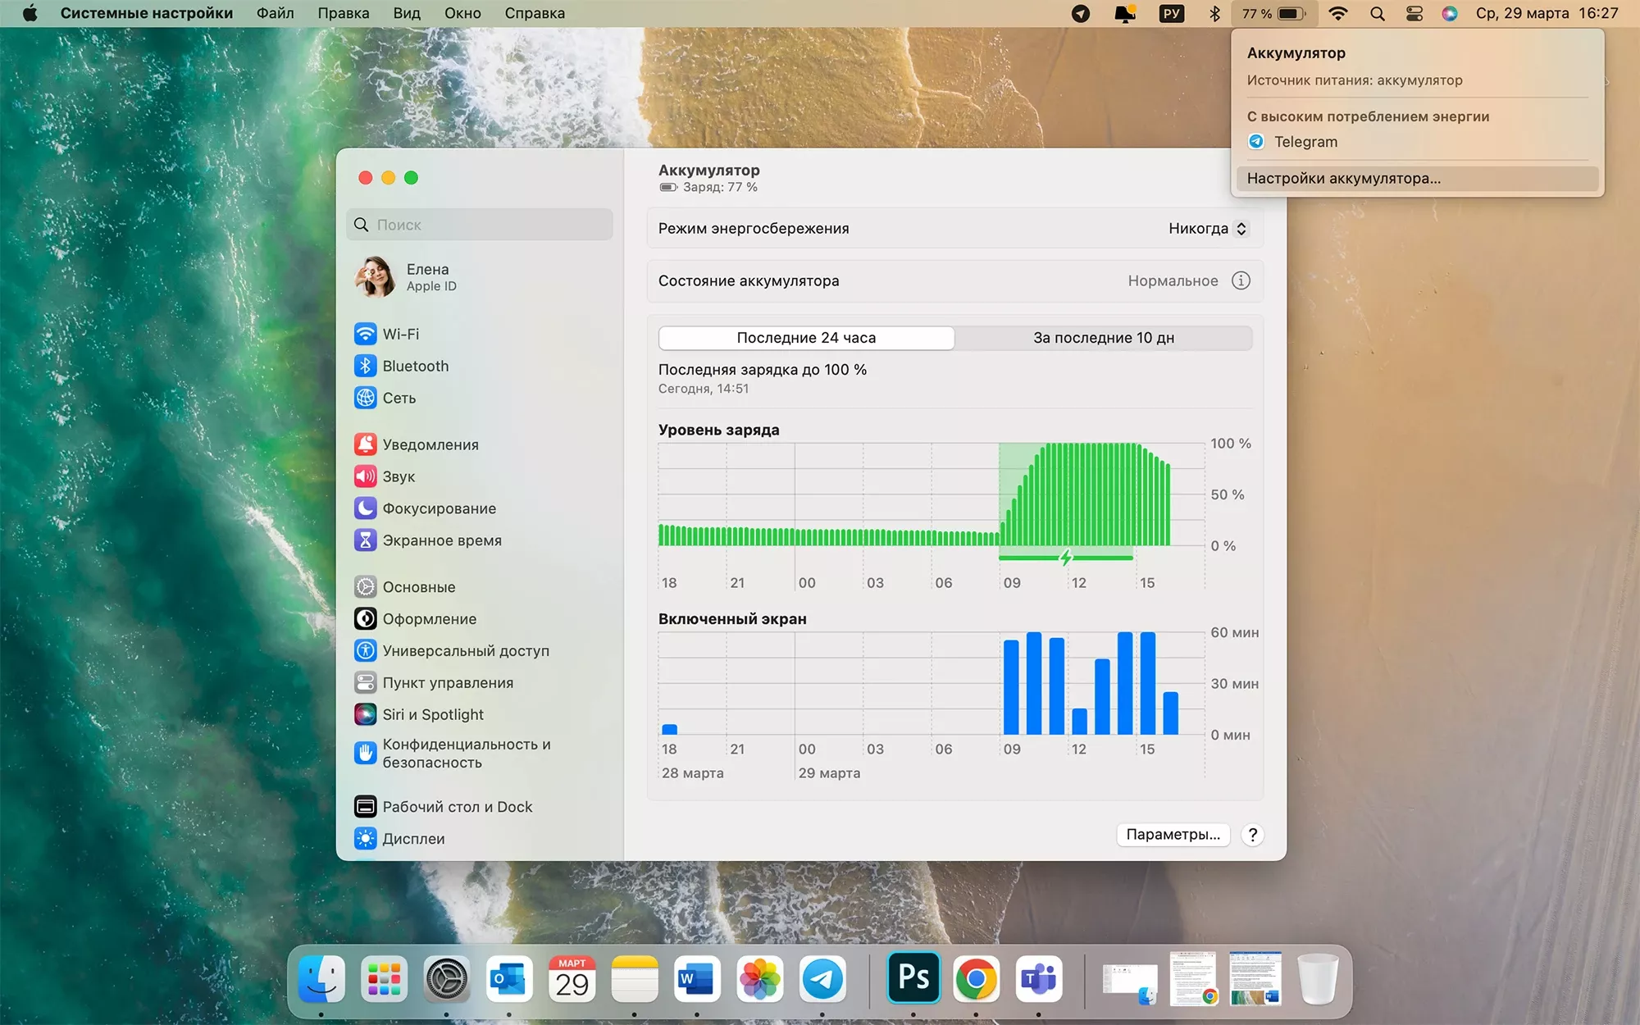Image resolution: width=1640 pixels, height=1025 pixels.
Task: Open Trash in the Dock
Action: [x=1318, y=979]
